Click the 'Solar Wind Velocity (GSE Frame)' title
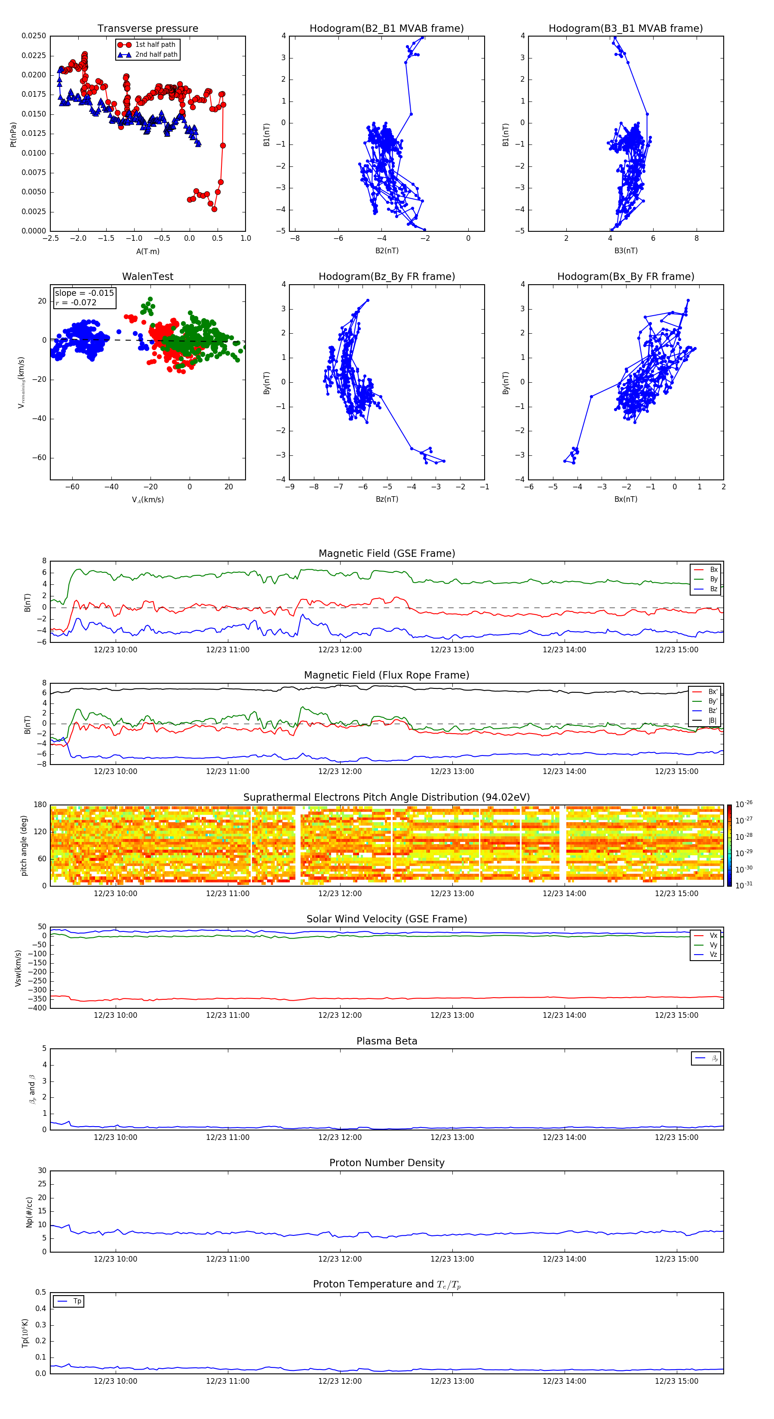Image resolution: width=774 pixels, height=1419 pixels. pyautogui.click(x=387, y=919)
